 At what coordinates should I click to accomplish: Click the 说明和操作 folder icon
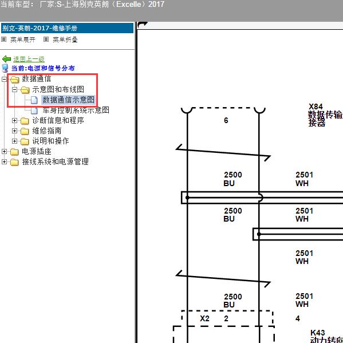25,141
